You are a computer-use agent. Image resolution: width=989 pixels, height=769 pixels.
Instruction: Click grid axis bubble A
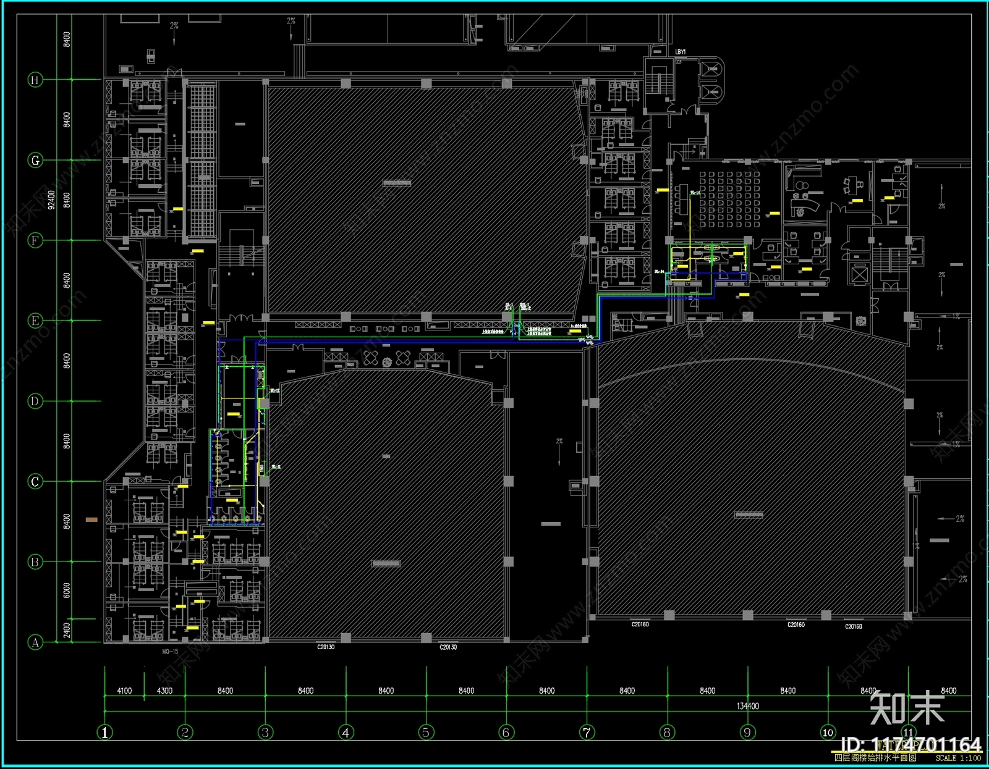pyautogui.click(x=35, y=642)
